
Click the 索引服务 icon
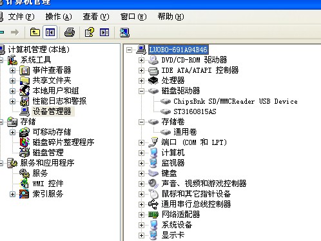(x=24, y=194)
